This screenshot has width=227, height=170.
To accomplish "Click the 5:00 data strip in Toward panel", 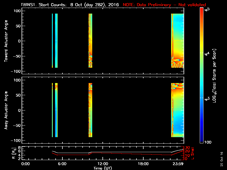I will [56, 41].
